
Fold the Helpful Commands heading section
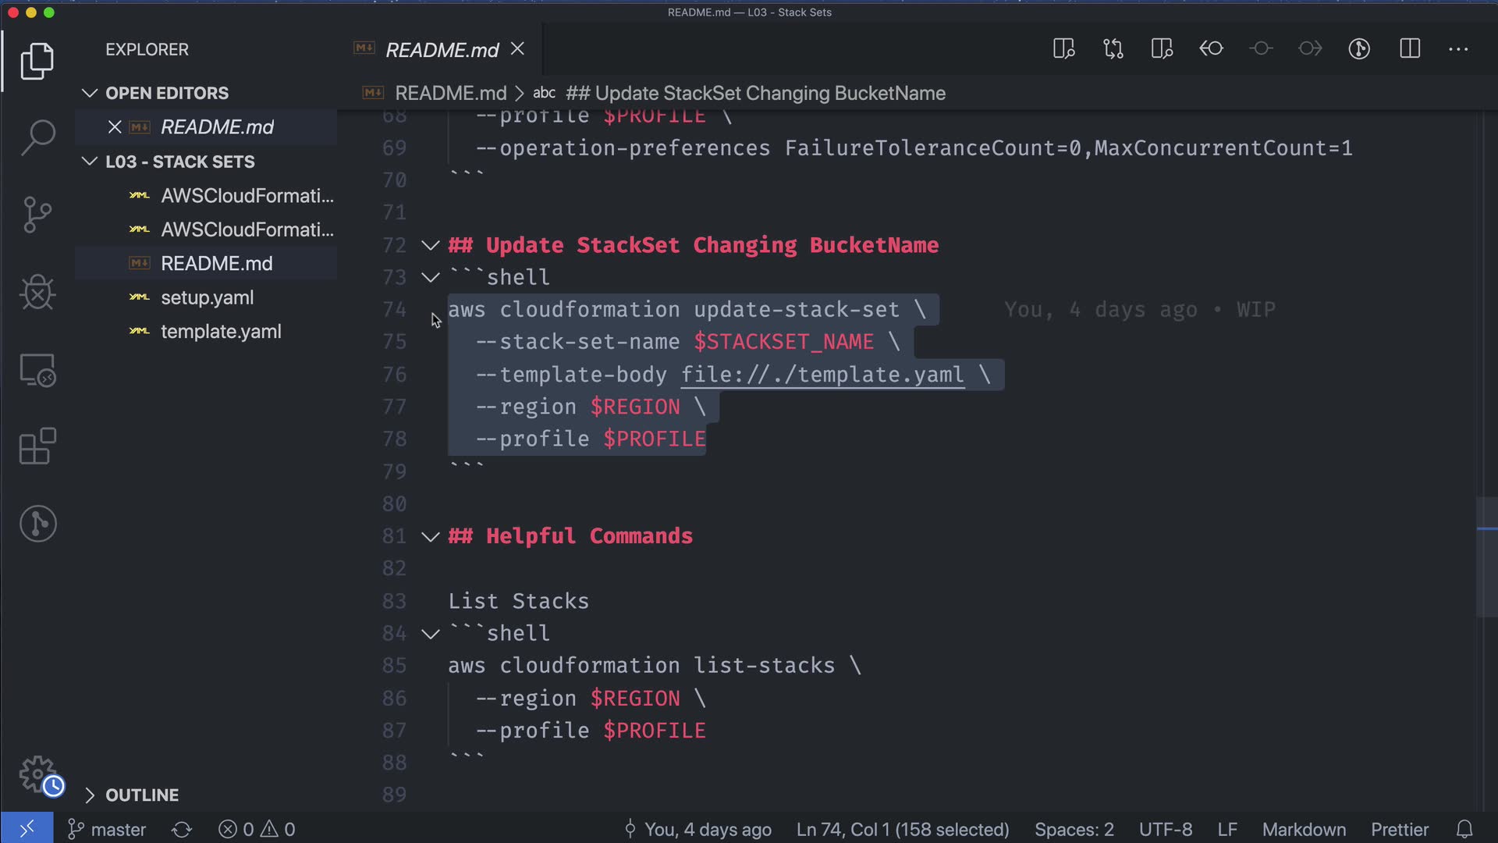click(x=430, y=536)
